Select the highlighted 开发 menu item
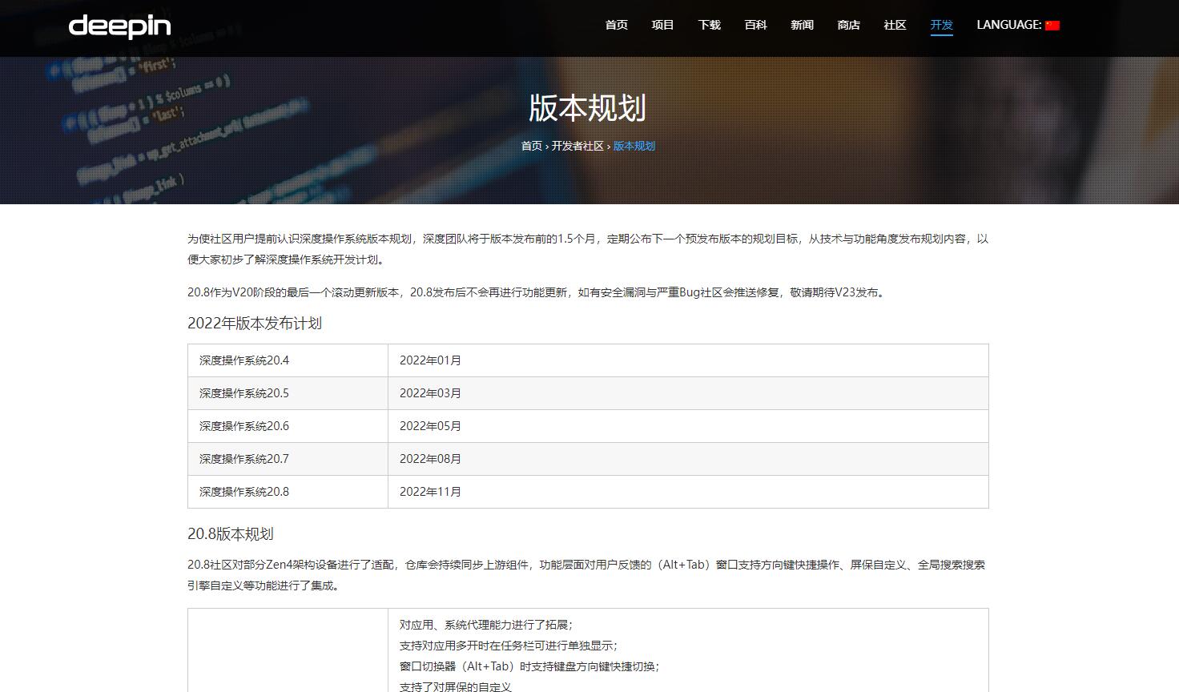The image size is (1179, 692). [x=941, y=25]
